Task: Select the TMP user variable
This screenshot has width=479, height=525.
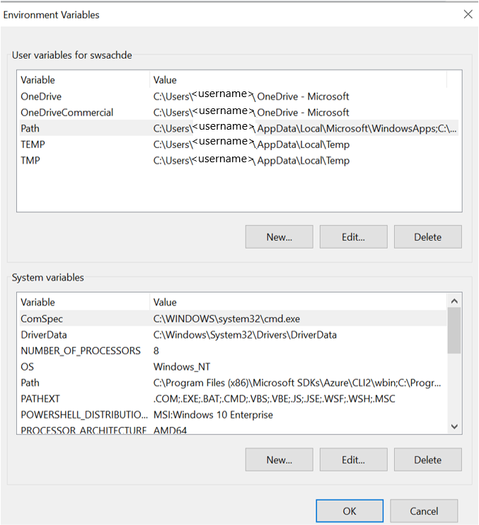Action: [239, 160]
